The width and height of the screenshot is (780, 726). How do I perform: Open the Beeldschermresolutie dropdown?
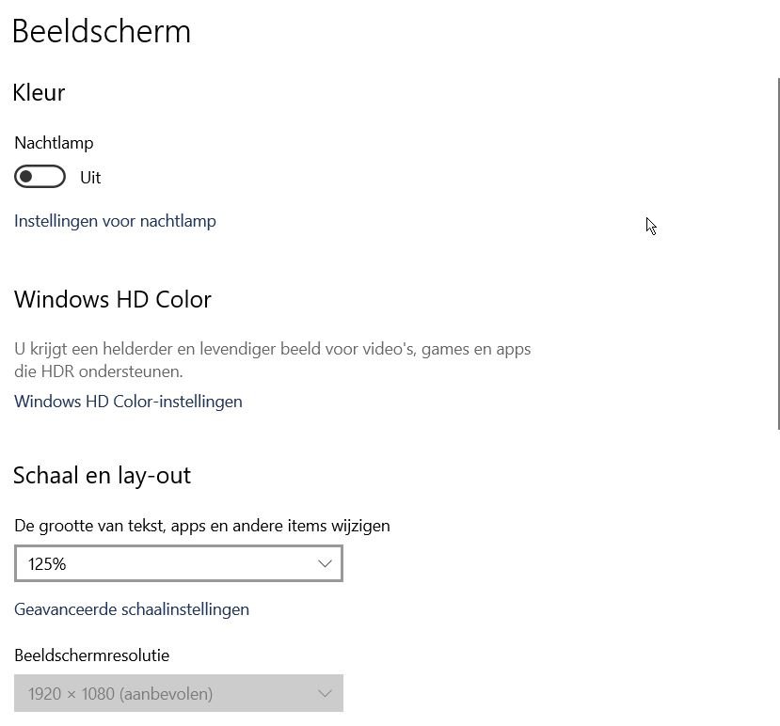179,694
